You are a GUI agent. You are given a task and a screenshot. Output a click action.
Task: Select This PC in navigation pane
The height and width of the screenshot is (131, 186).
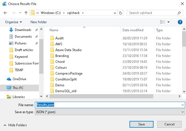[x=18, y=88]
